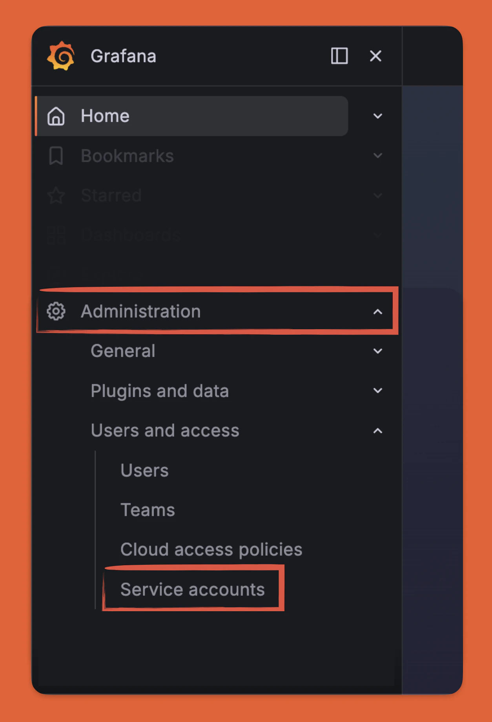This screenshot has width=492, height=722.
Task: Open the Administration section
Action: coord(140,311)
